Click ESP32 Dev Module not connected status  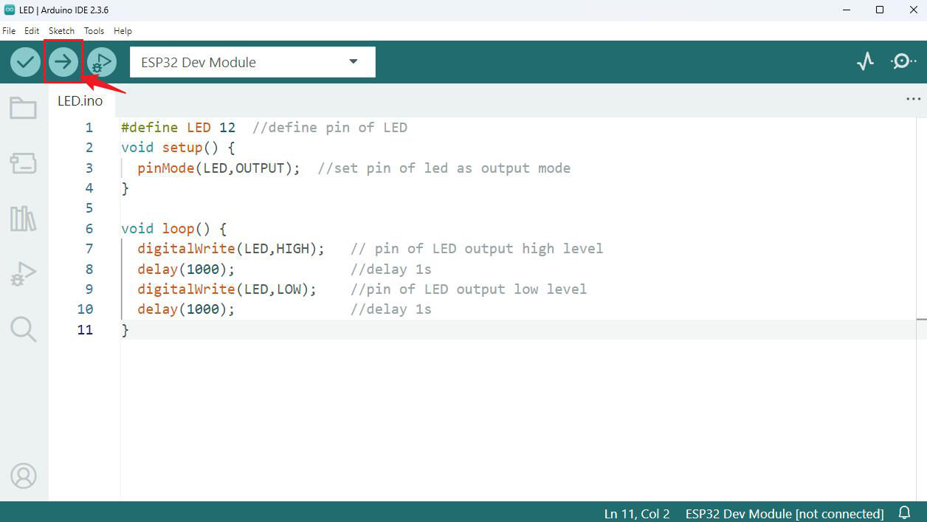[784, 514]
